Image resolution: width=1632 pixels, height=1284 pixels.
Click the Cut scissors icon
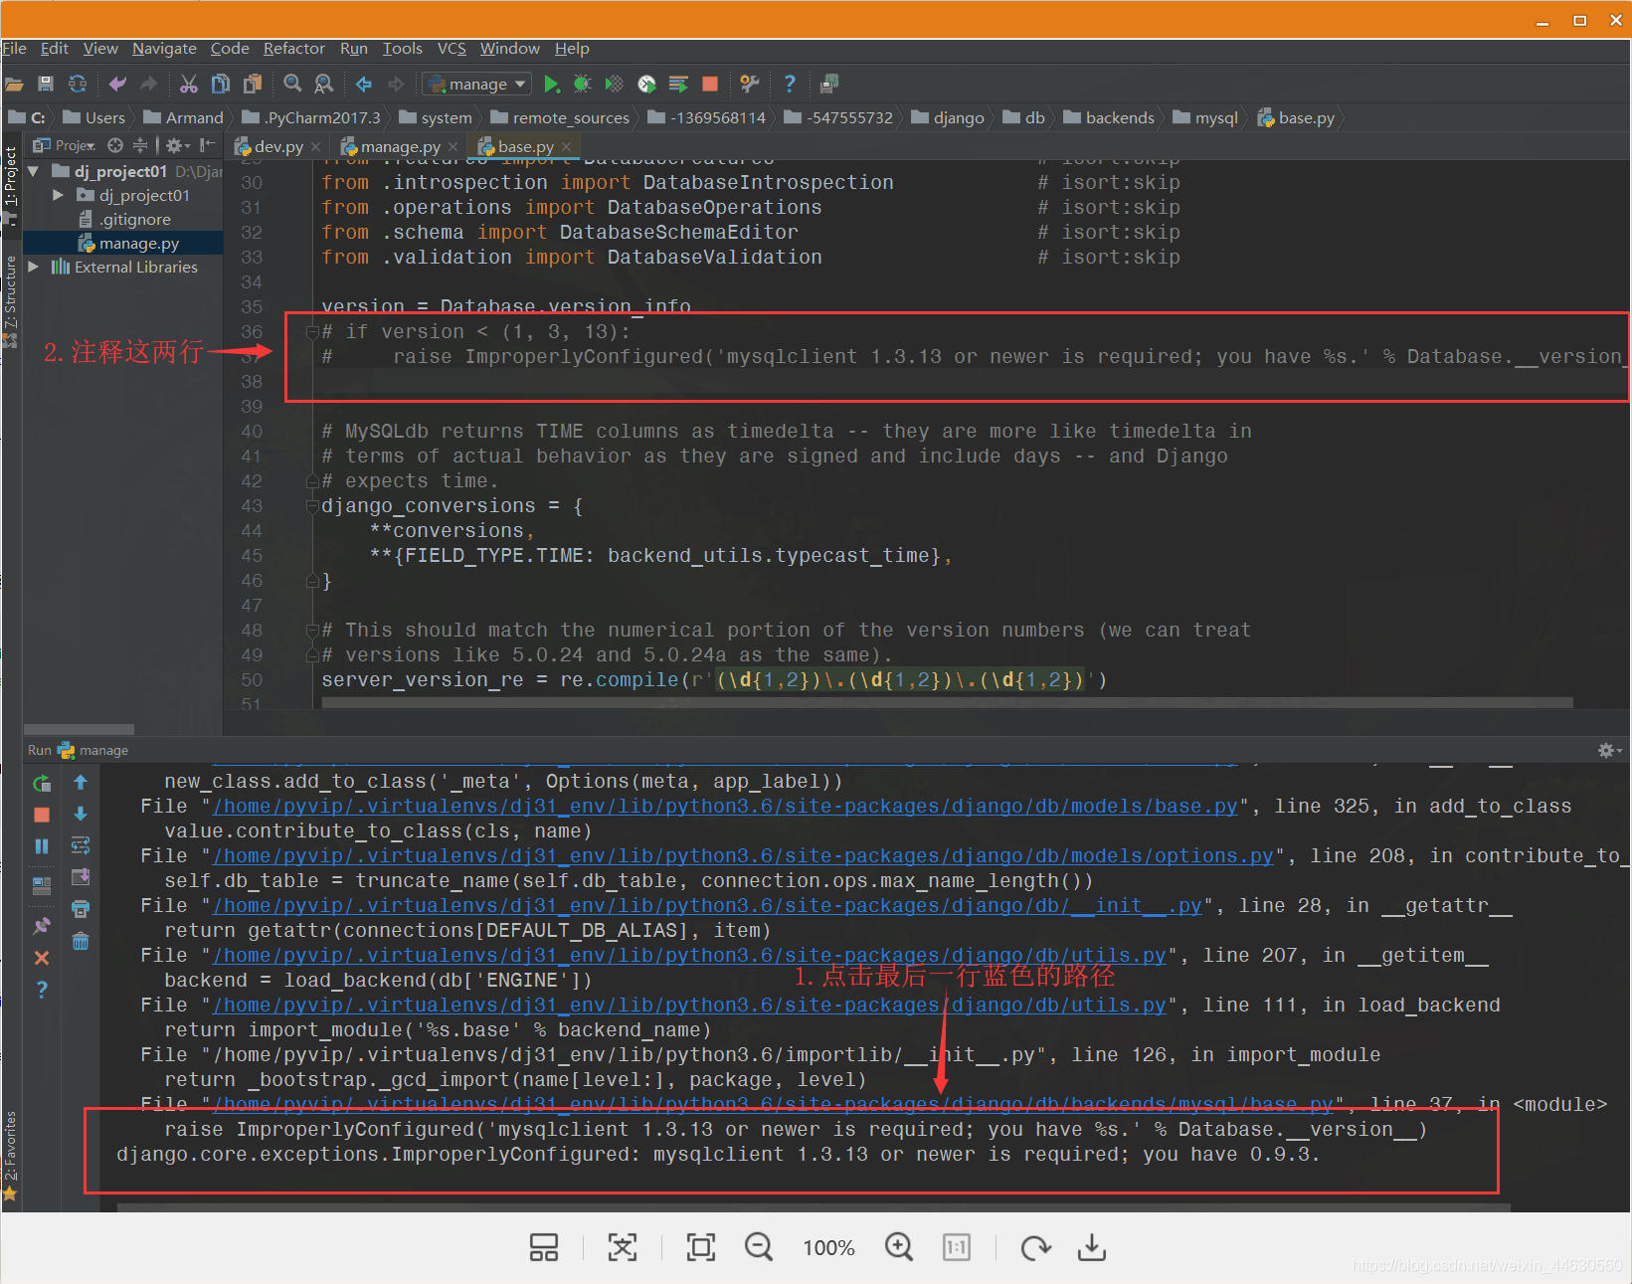(x=189, y=85)
